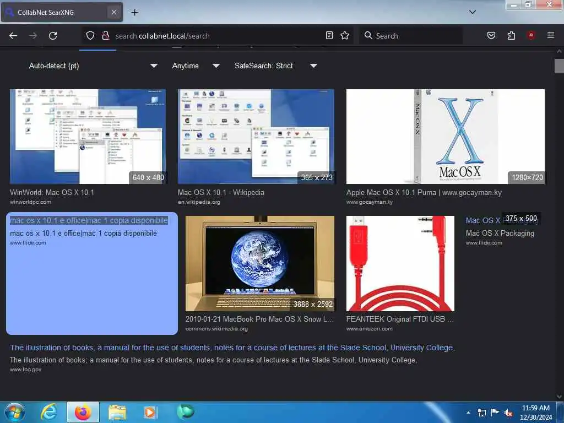This screenshot has width=564, height=423.
Task: Save page to Pocket
Action: 491,36
